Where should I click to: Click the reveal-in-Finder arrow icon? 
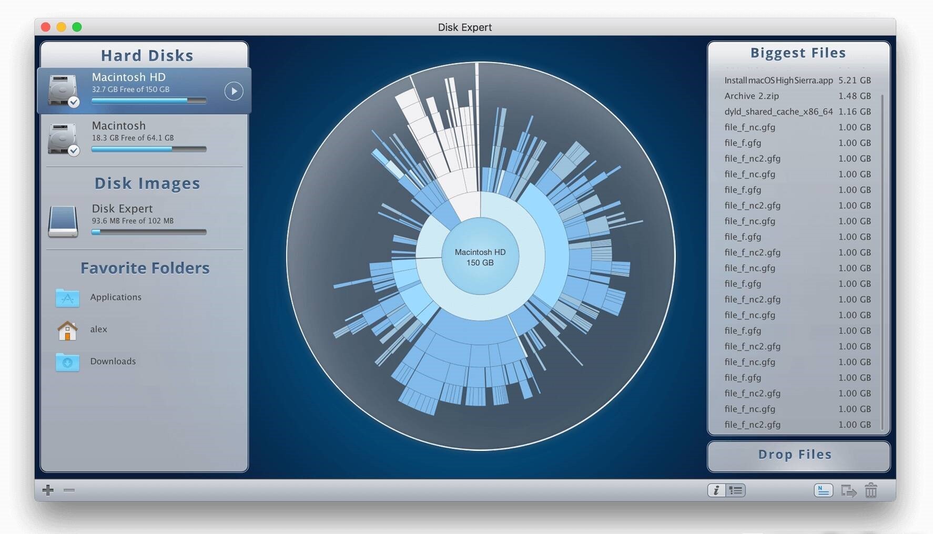(848, 490)
